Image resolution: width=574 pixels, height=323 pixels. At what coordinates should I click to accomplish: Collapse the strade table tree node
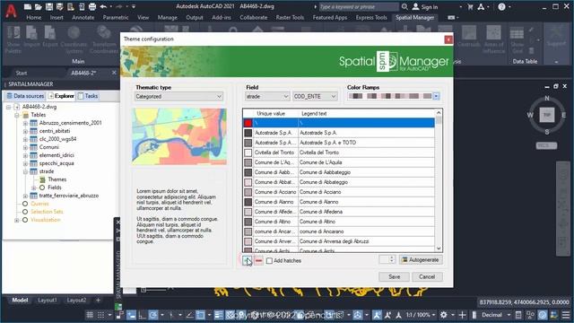tap(25, 171)
